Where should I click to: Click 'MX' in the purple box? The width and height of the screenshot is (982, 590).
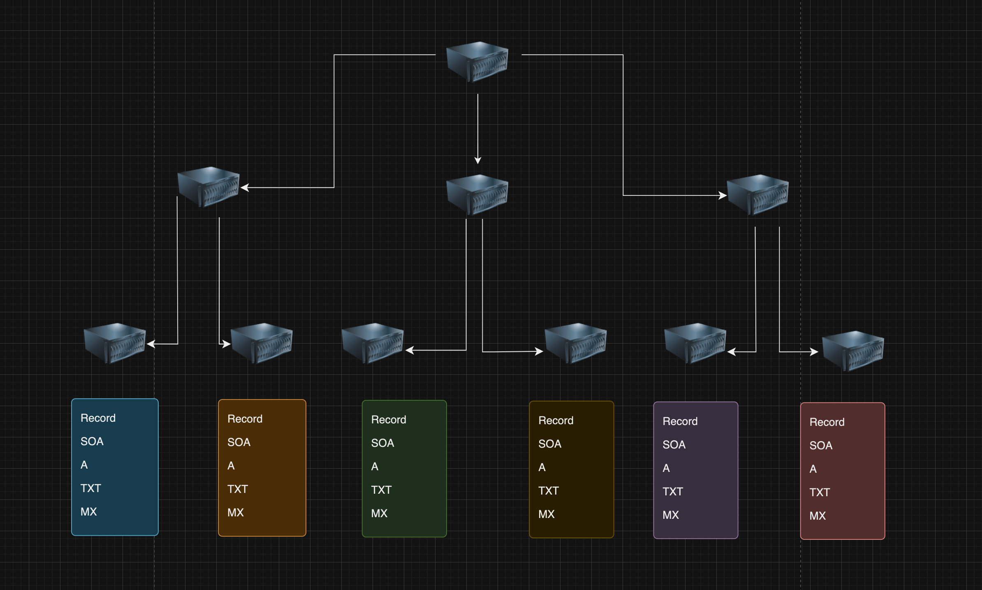671,515
